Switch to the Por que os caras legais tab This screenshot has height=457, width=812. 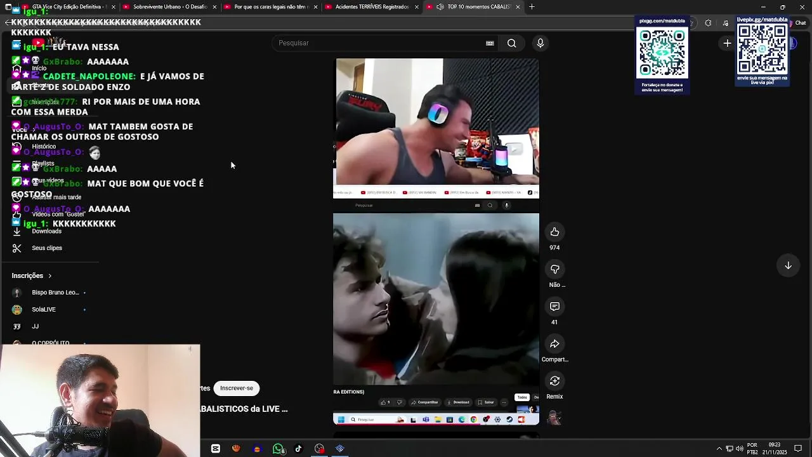[x=270, y=7]
